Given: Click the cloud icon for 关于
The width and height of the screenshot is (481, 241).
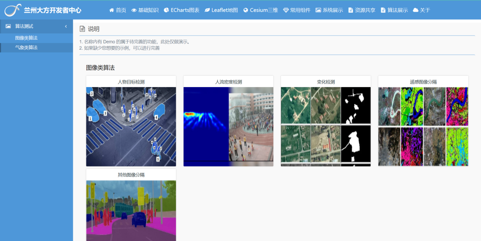Looking at the screenshot, I should (x=415, y=10).
